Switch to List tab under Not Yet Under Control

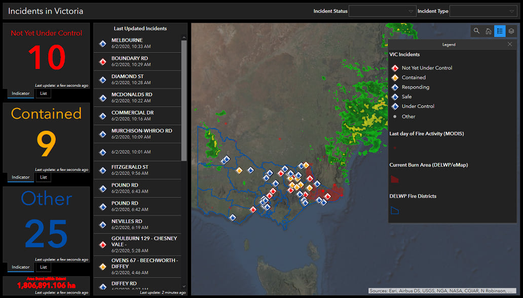click(x=44, y=93)
